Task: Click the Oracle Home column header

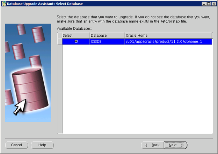Action: [x=168, y=35]
